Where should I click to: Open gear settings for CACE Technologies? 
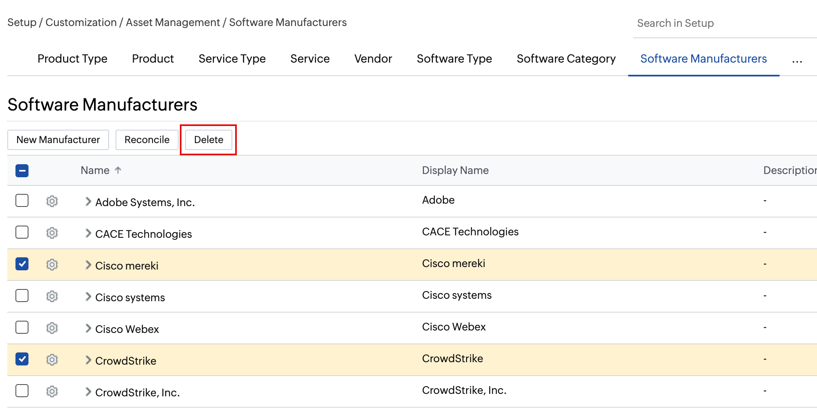[x=52, y=233]
